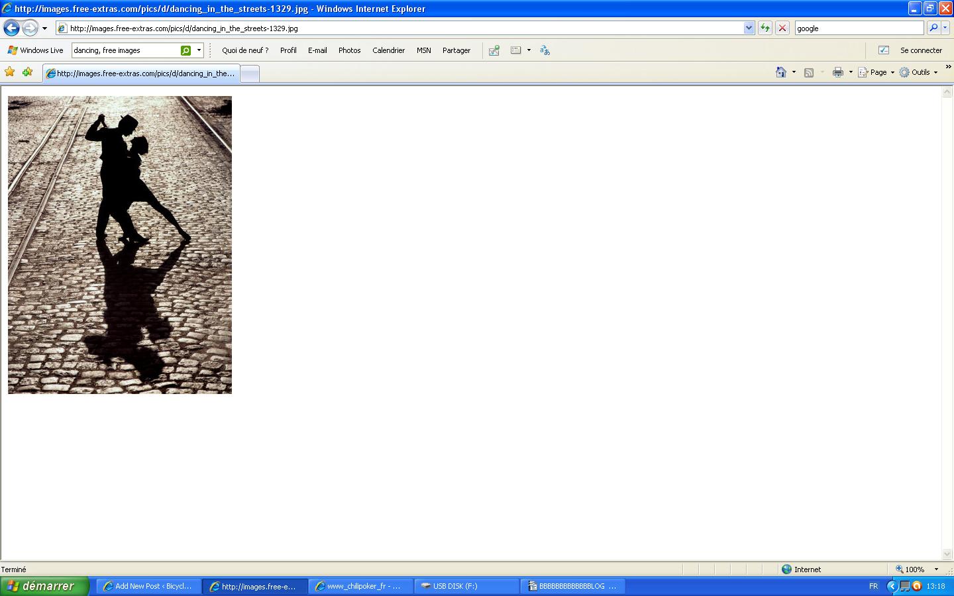Open a new blank tab

[x=249, y=74]
